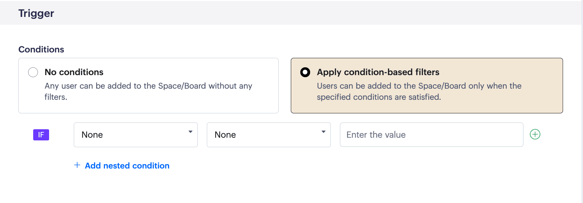Viewport: 583px width, 203px height.
Task: Click the Apply condition-based filters title text
Action: 378,72
